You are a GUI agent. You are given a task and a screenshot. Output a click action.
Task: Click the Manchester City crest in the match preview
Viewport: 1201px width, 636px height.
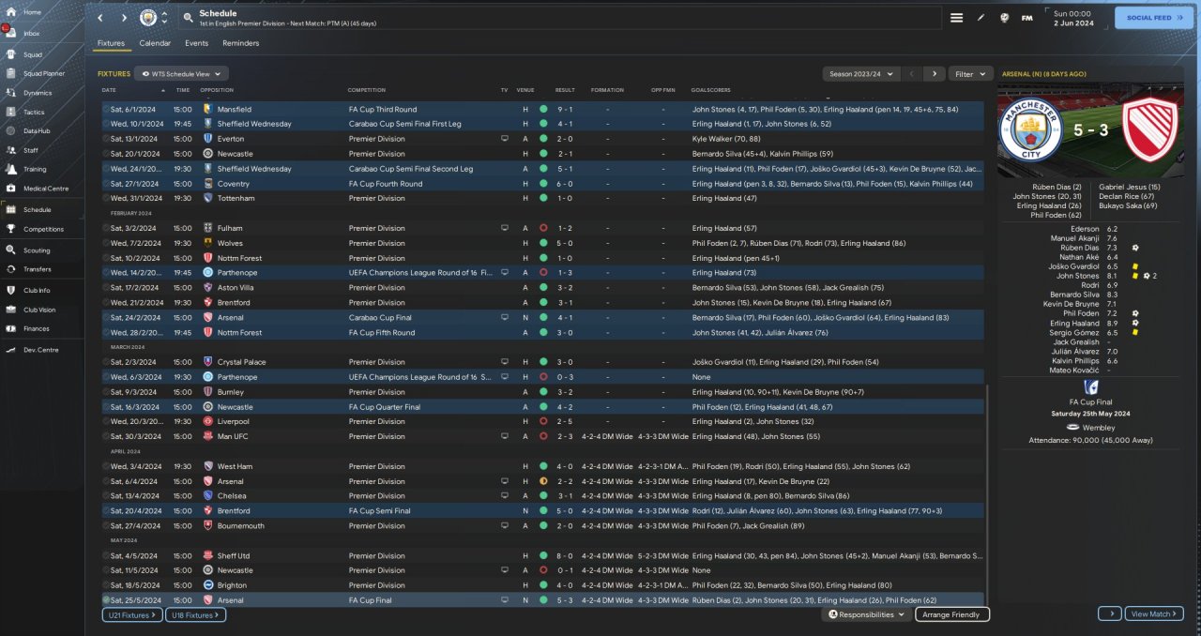1031,130
